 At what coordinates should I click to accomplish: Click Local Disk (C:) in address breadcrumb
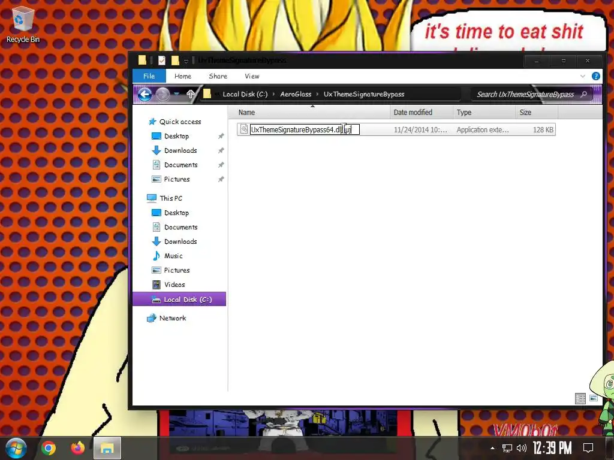(x=245, y=94)
